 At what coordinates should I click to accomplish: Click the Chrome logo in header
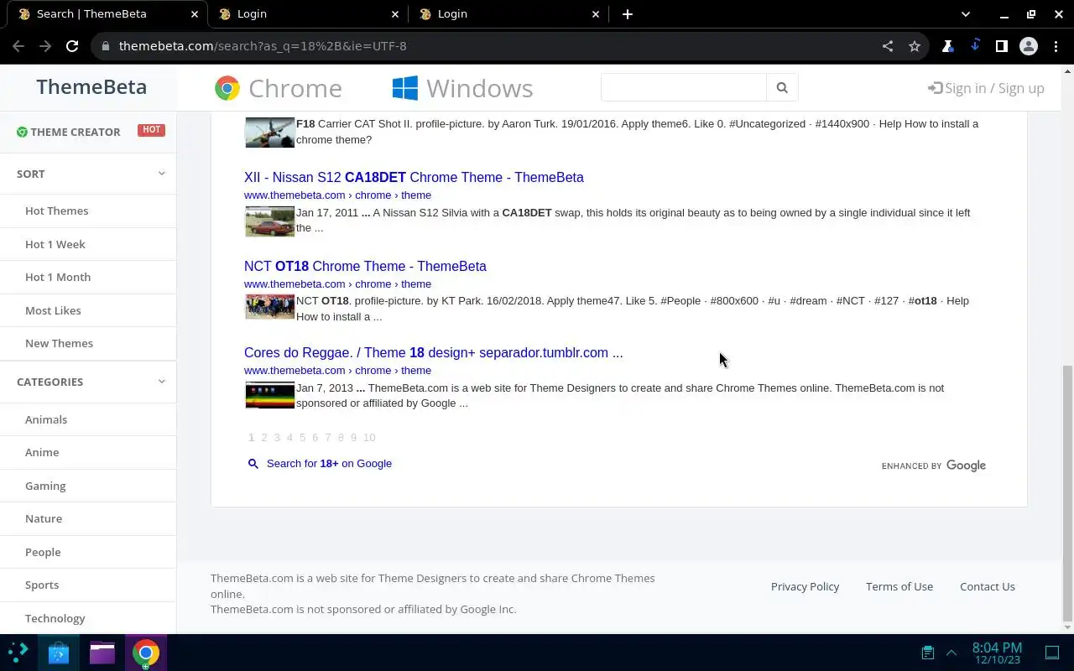click(x=227, y=88)
